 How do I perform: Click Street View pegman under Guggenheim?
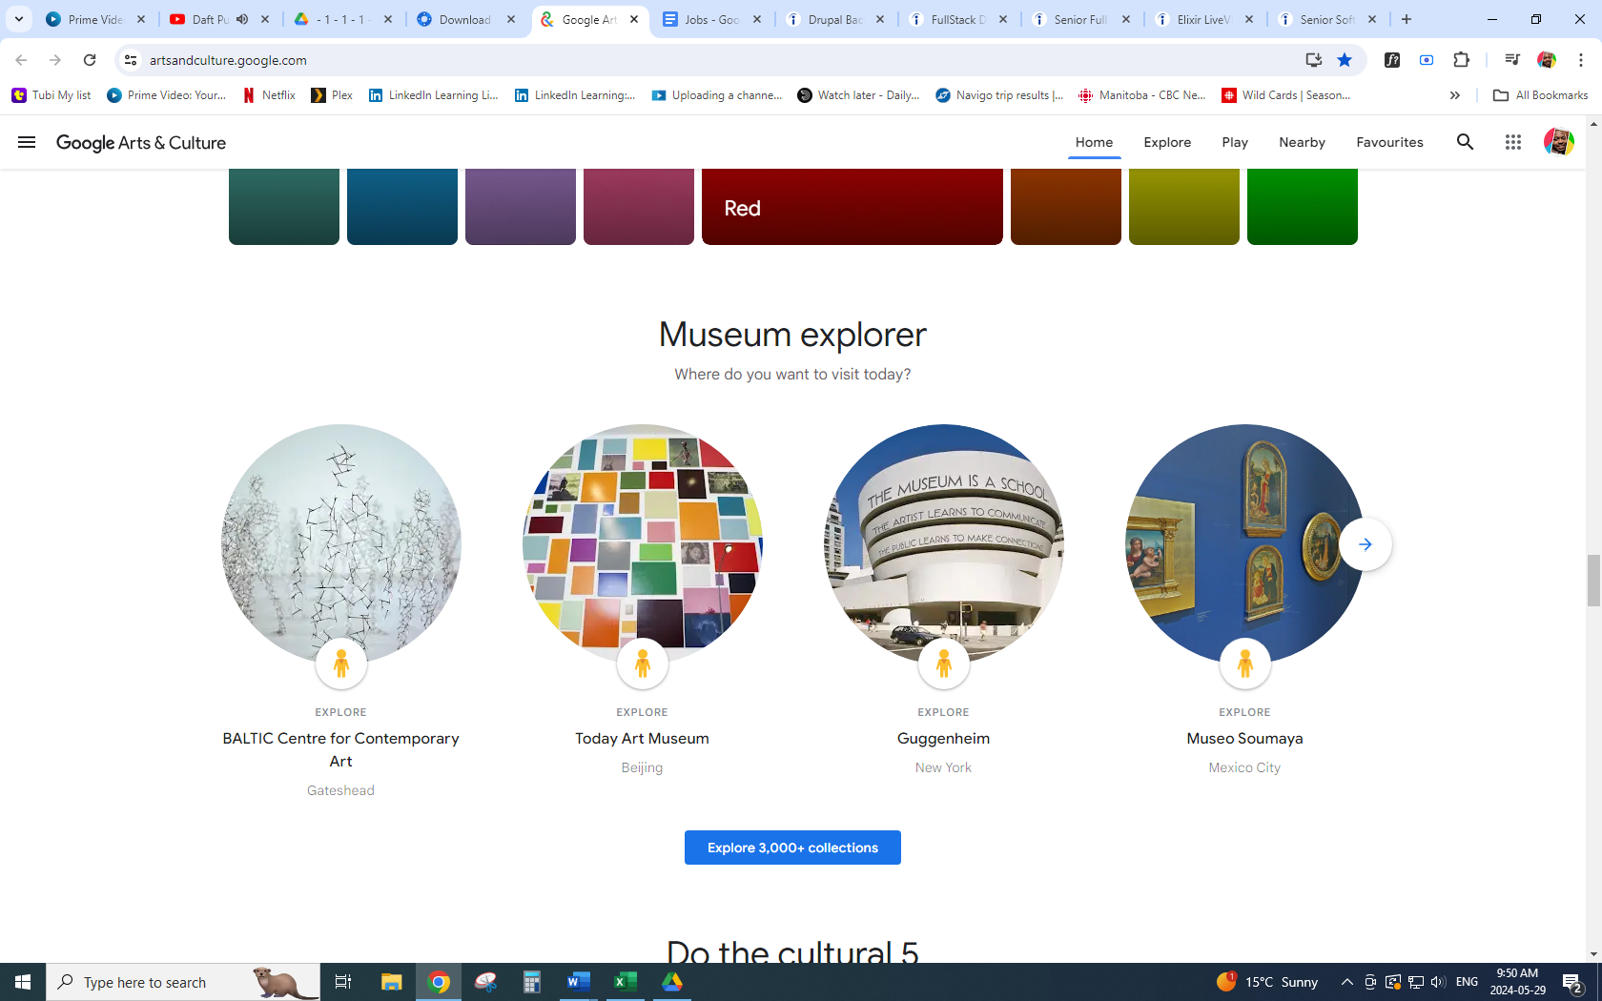pyautogui.click(x=943, y=664)
